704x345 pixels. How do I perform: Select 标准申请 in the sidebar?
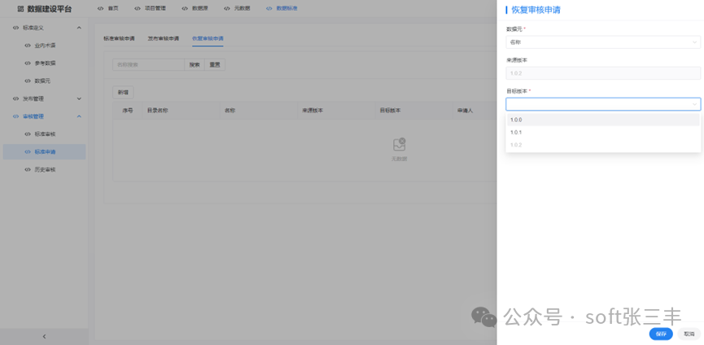click(x=44, y=151)
